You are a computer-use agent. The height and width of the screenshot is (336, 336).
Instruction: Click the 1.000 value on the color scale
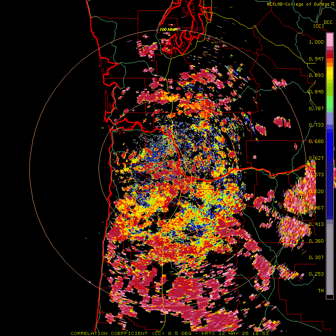(316, 42)
